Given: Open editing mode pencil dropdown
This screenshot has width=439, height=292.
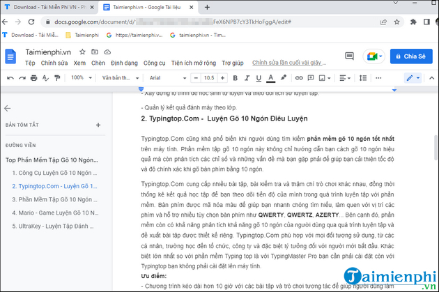Looking at the screenshot, I should (413, 78).
